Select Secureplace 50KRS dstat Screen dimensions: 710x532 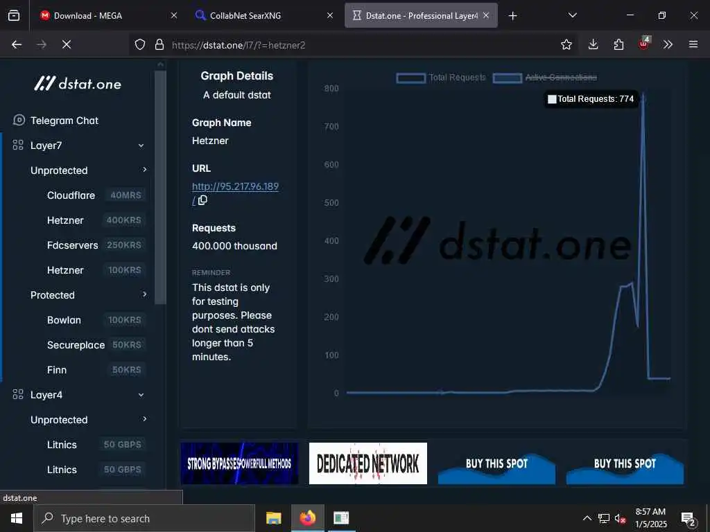click(x=95, y=345)
